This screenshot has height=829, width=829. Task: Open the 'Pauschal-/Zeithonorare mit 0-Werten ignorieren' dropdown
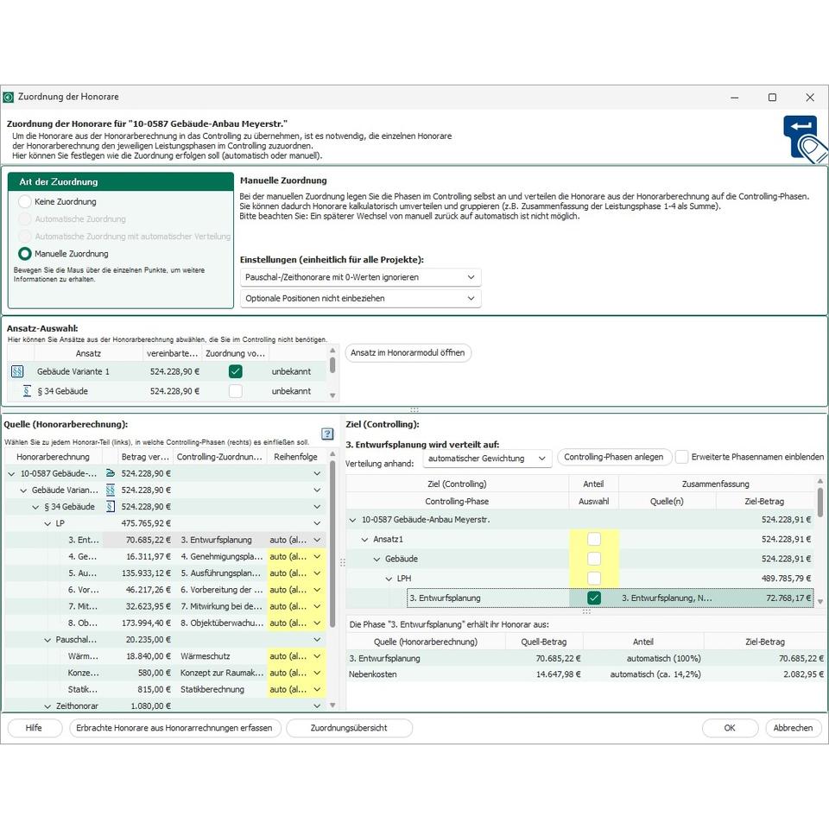tap(360, 277)
